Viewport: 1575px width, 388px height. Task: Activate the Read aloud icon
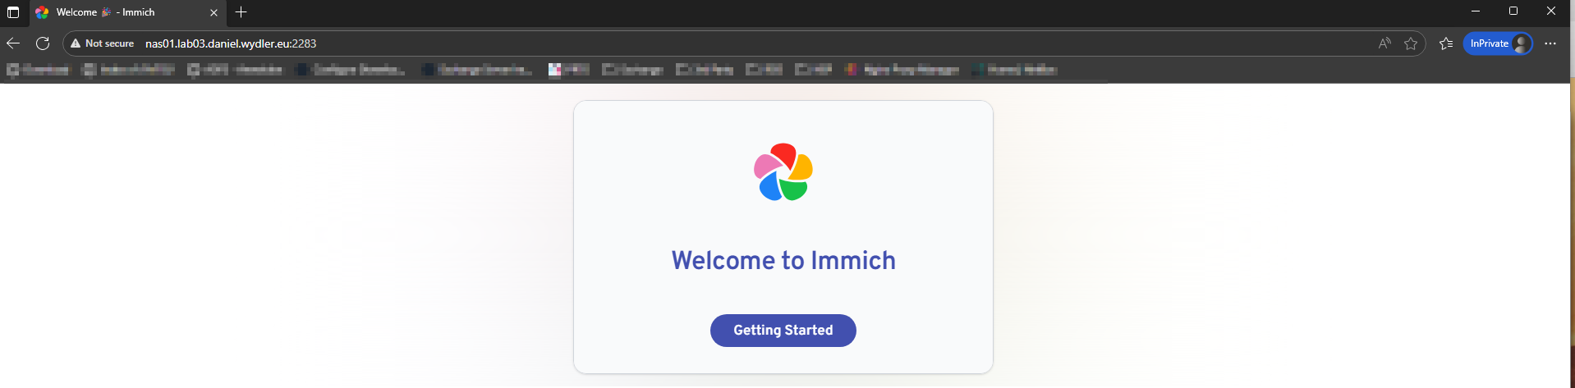[x=1384, y=43]
